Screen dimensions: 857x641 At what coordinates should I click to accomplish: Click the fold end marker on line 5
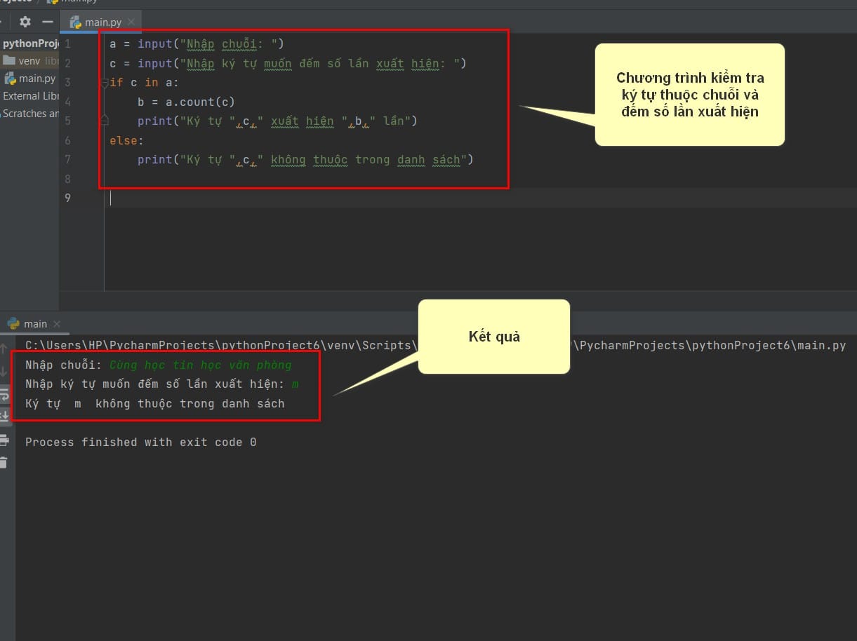point(105,121)
